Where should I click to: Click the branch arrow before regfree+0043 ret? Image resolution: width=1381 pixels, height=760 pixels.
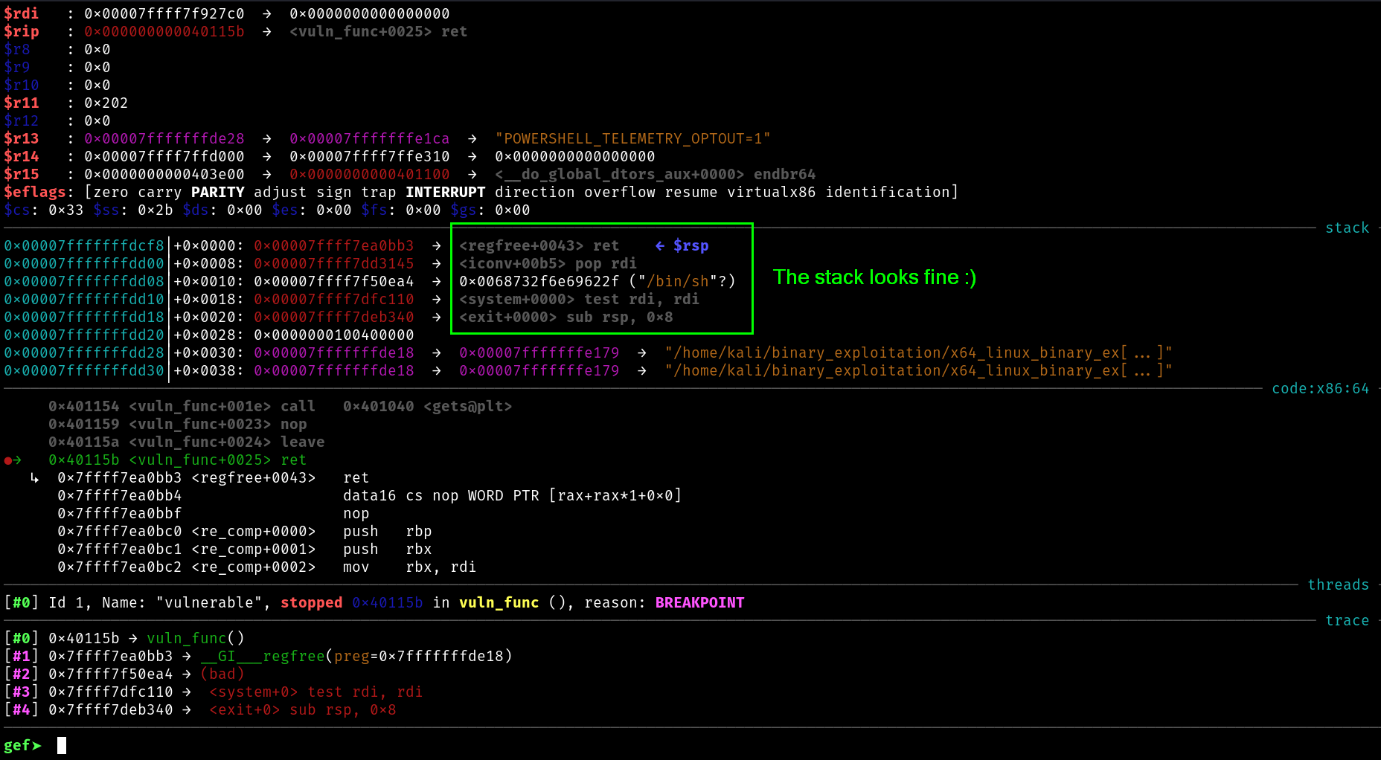click(x=34, y=478)
